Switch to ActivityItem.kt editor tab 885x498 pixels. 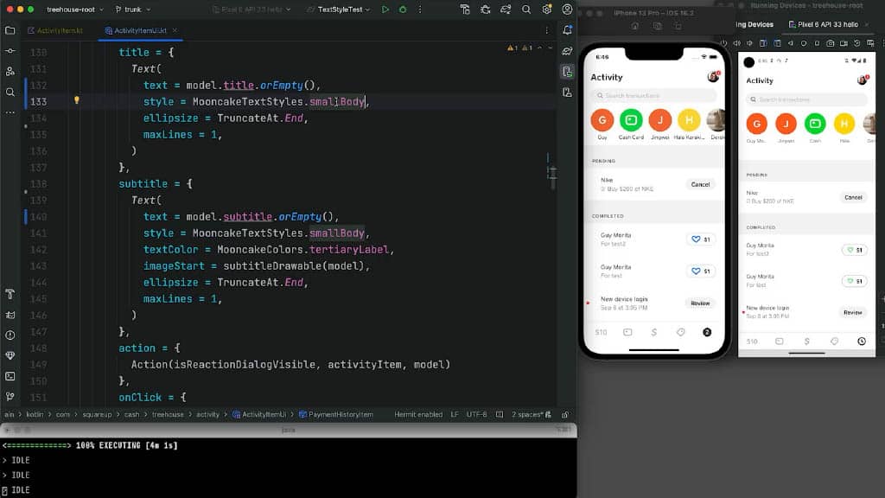[55, 30]
